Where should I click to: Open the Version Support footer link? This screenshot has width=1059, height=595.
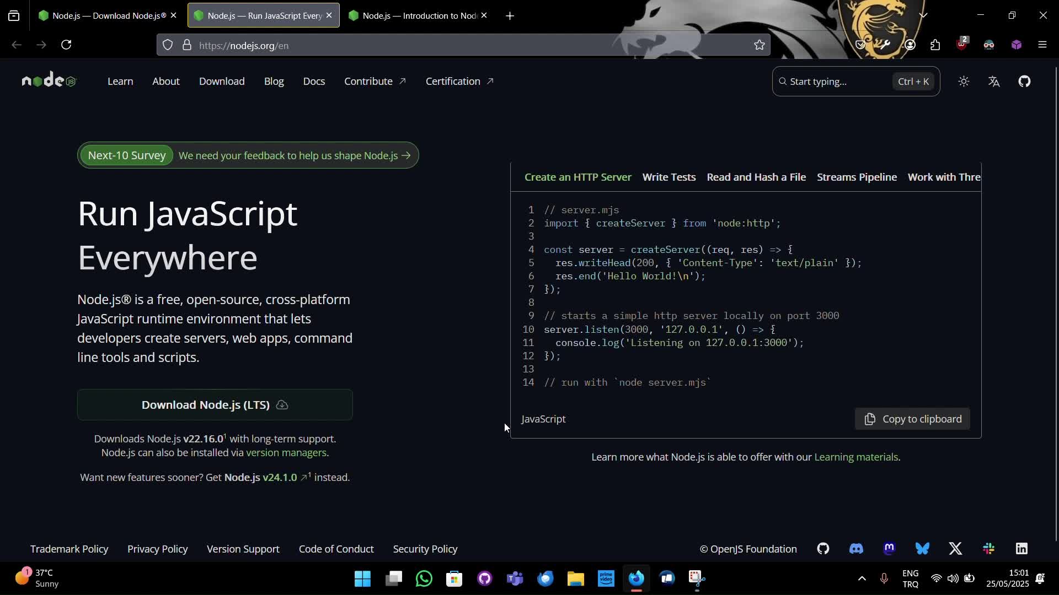click(243, 549)
